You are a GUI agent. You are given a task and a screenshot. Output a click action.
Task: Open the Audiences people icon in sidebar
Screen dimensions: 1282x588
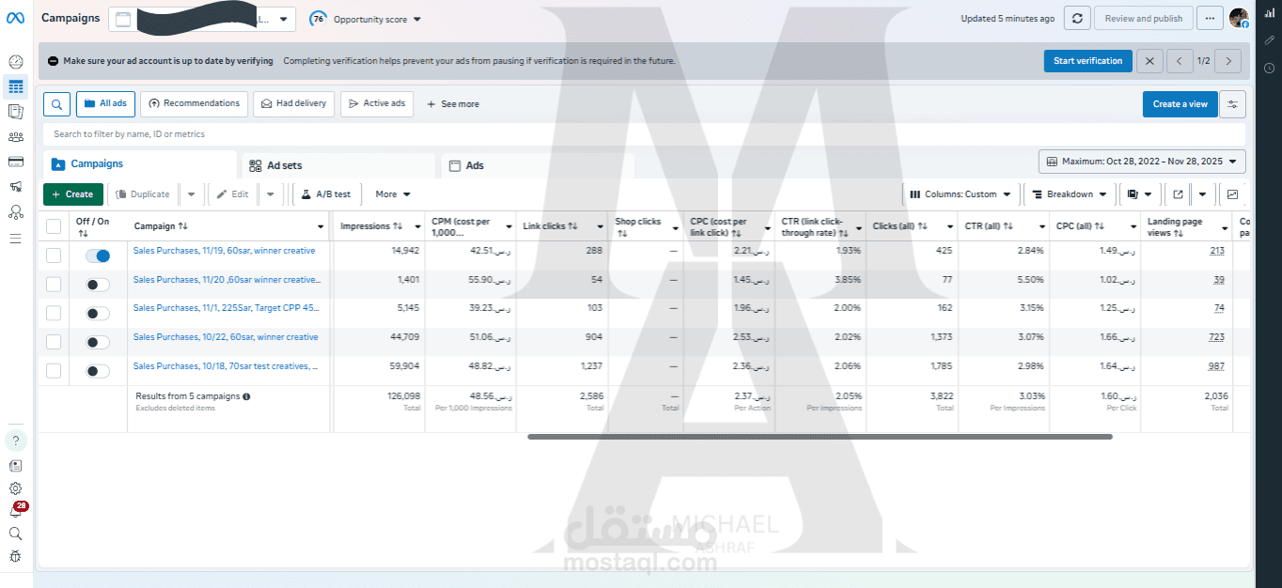[15, 137]
